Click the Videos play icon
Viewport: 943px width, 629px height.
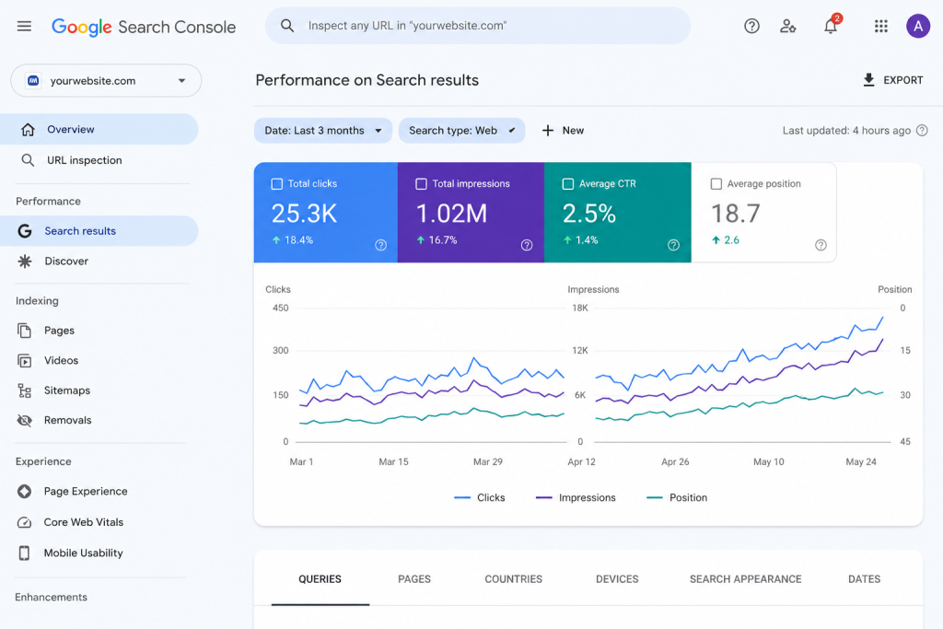click(x=24, y=360)
